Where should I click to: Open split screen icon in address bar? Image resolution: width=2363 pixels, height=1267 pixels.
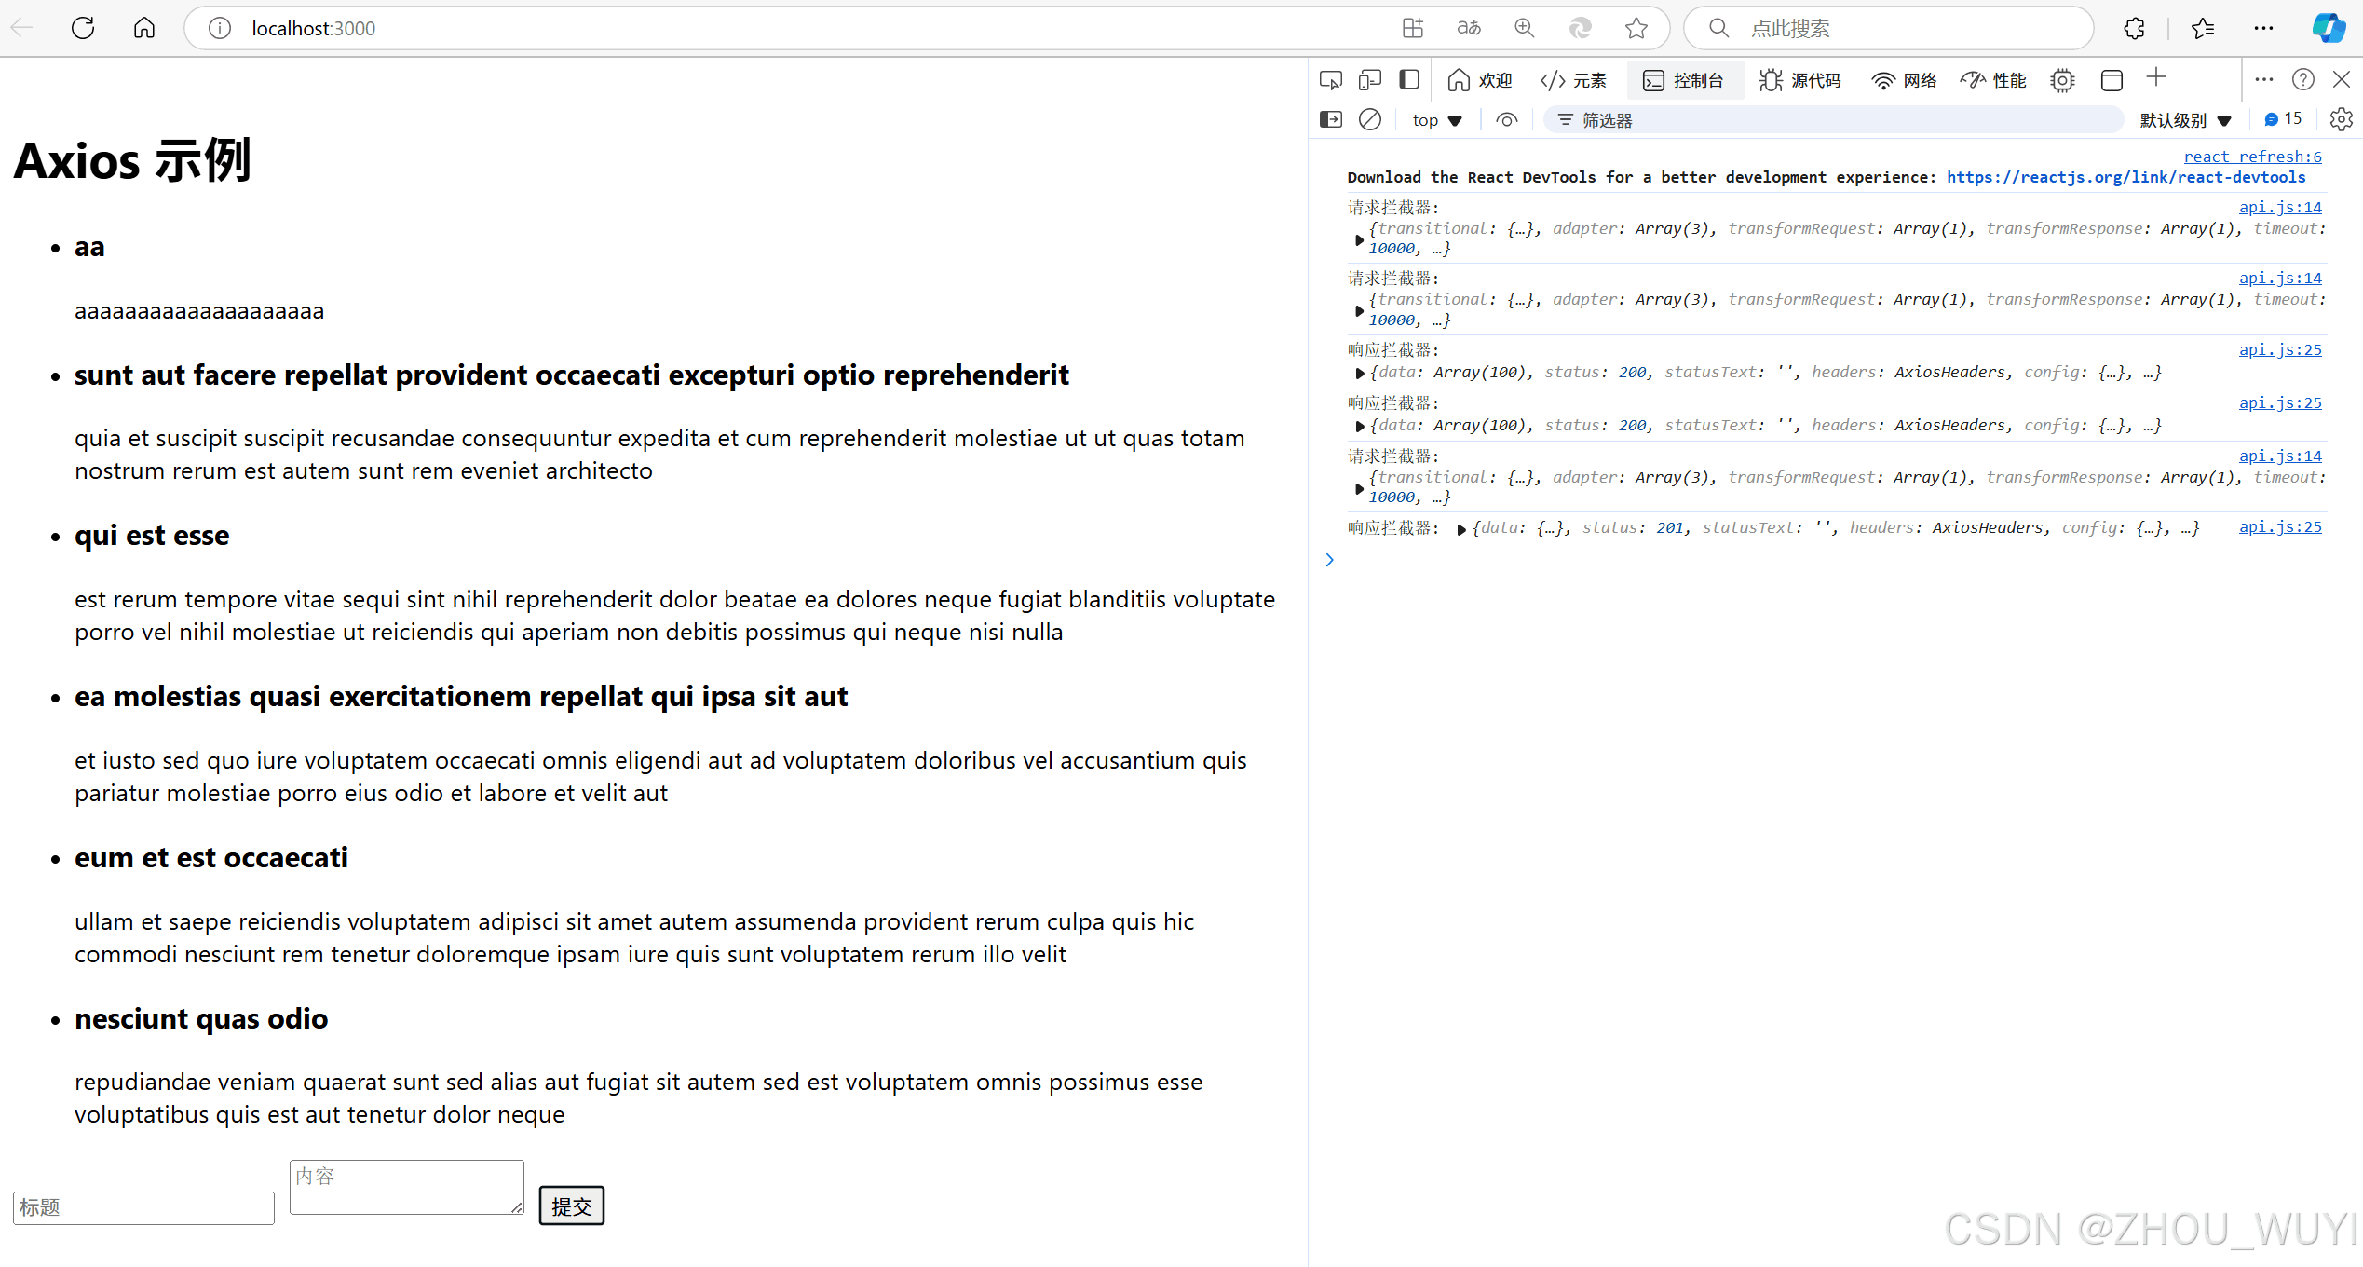[x=1413, y=28]
